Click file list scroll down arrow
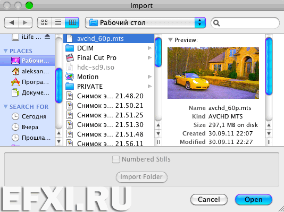 tap(158, 134)
